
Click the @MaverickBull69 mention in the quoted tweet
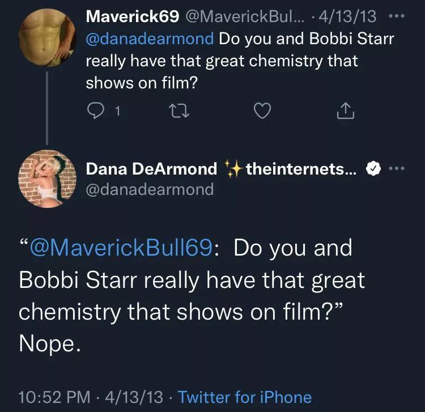pyautogui.click(x=121, y=248)
